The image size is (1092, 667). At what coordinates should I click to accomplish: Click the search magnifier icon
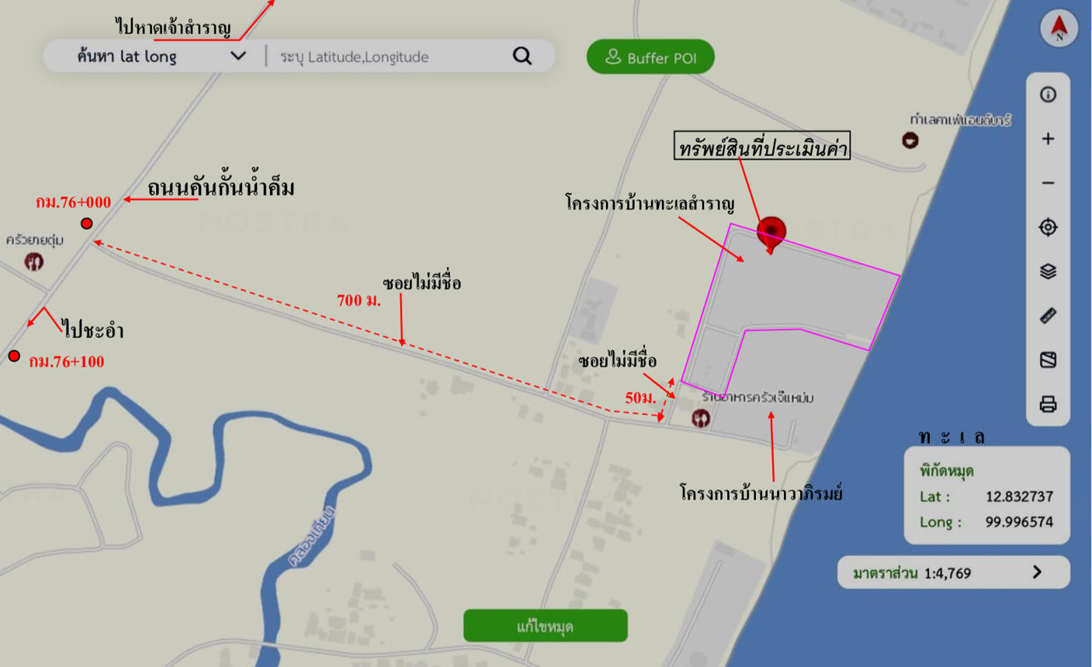[522, 56]
